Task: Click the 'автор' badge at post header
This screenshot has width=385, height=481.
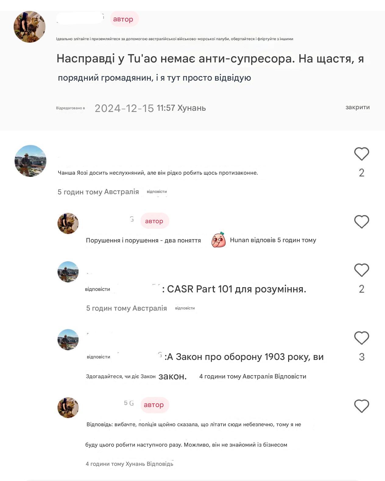Action: coord(123,19)
